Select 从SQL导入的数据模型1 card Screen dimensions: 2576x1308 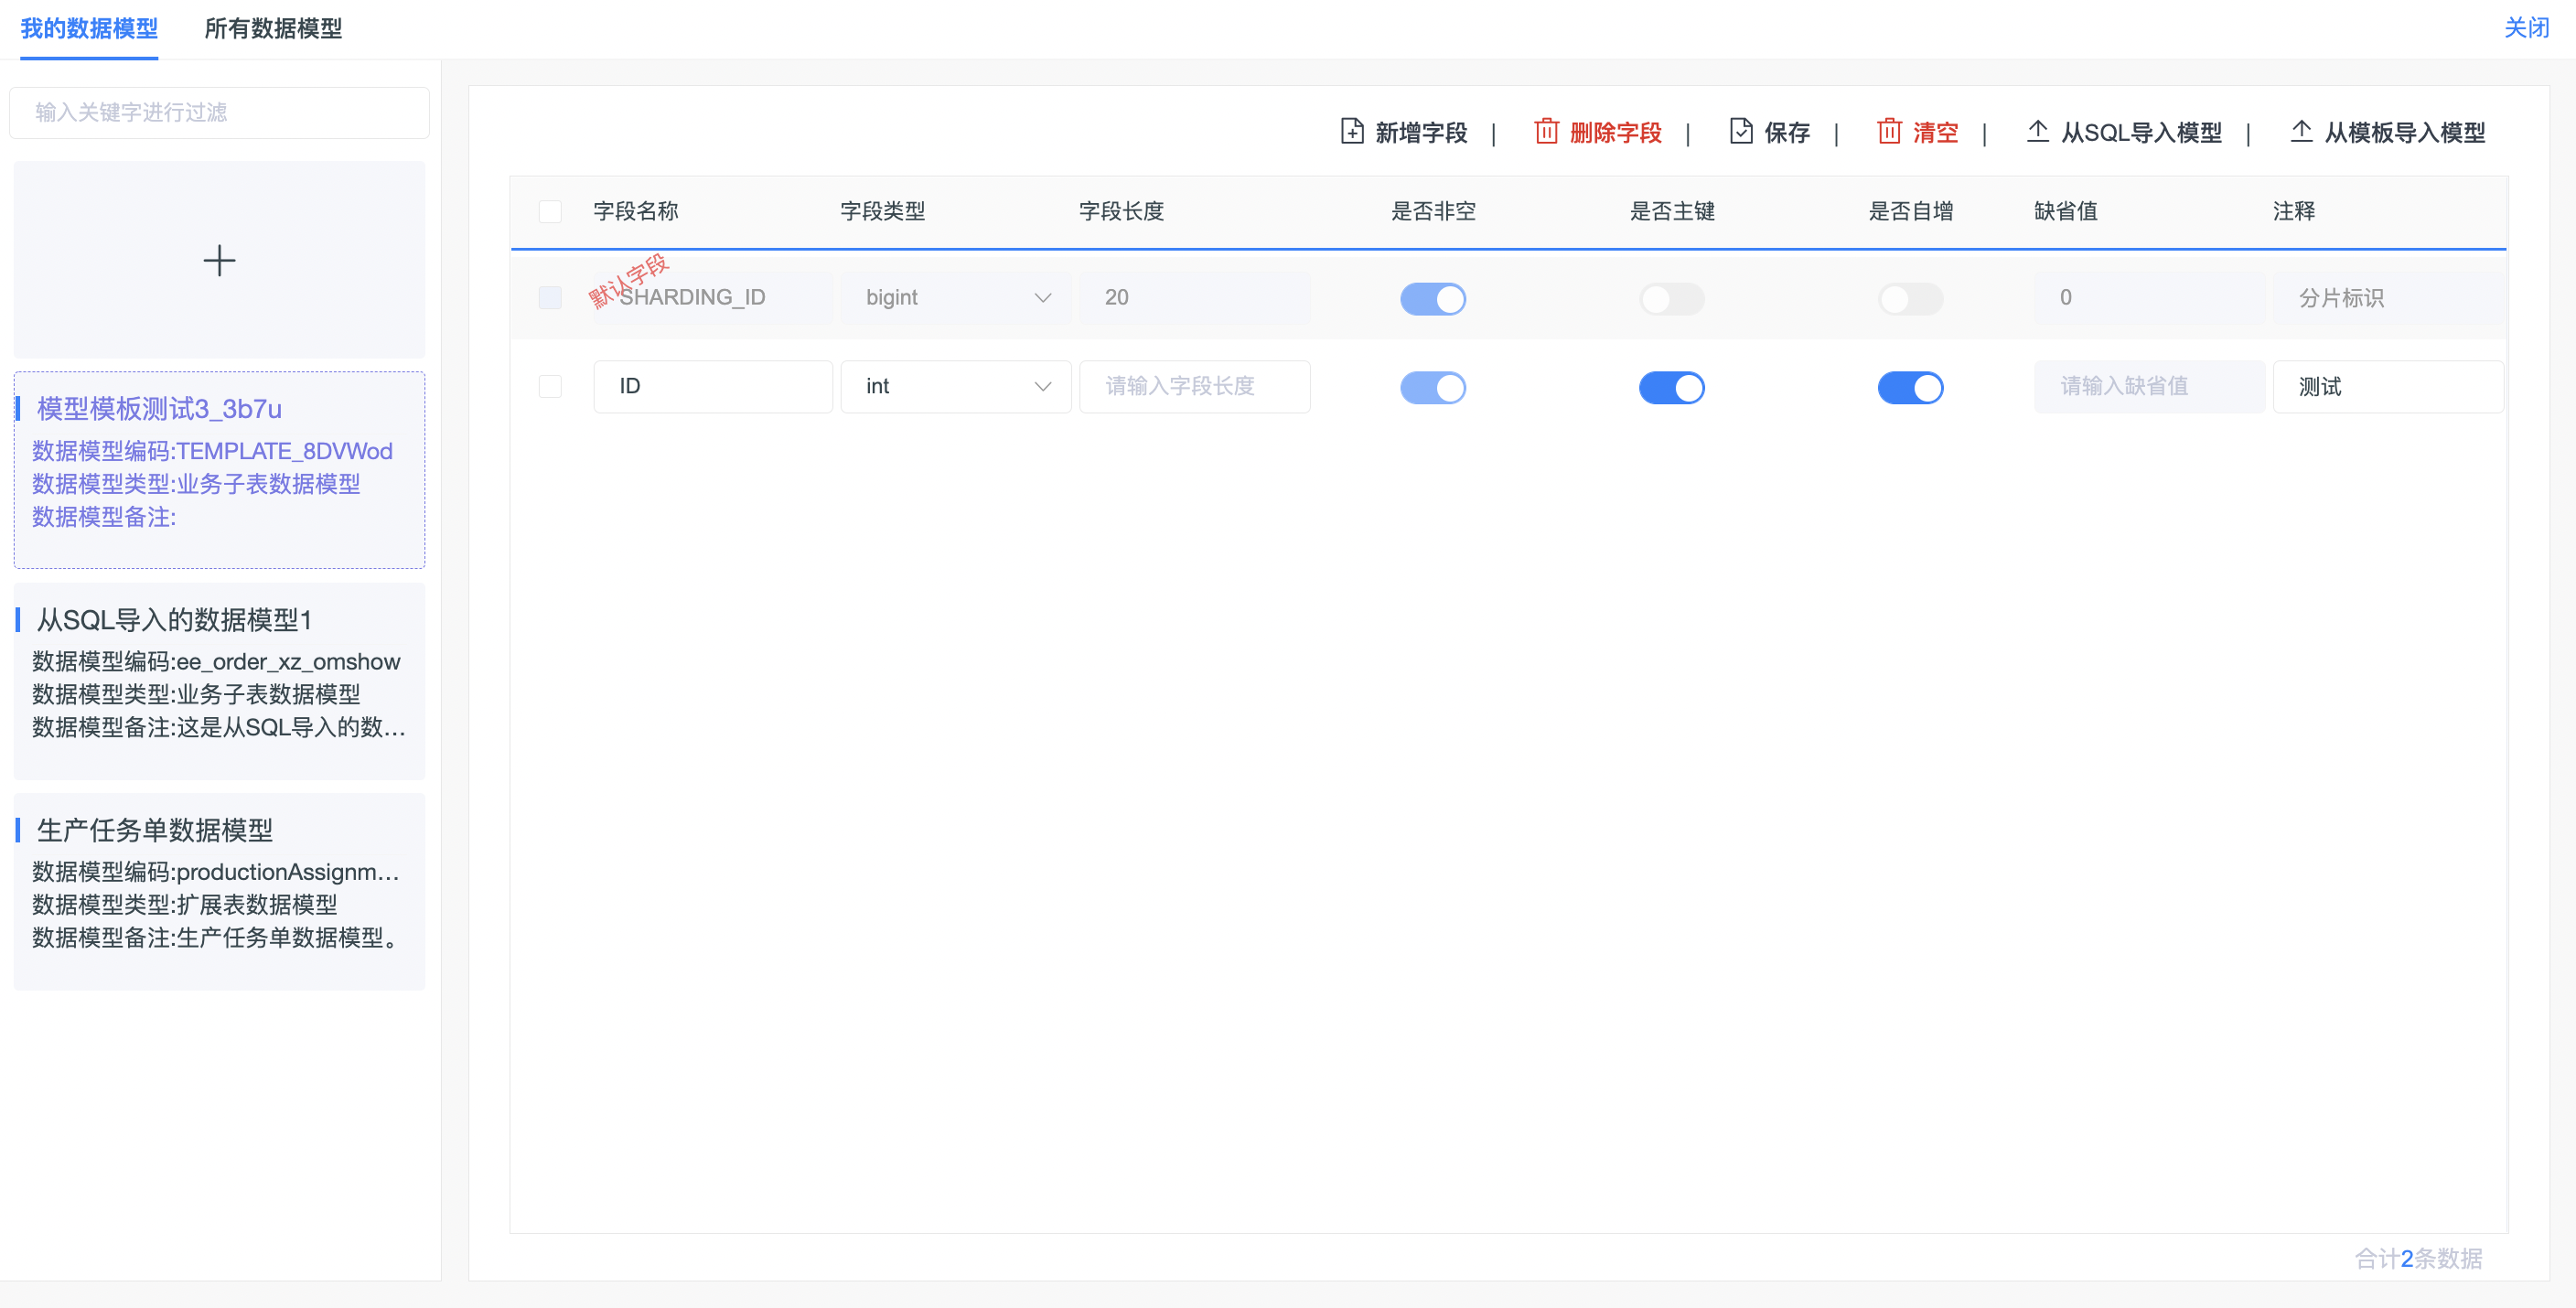coord(219,680)
